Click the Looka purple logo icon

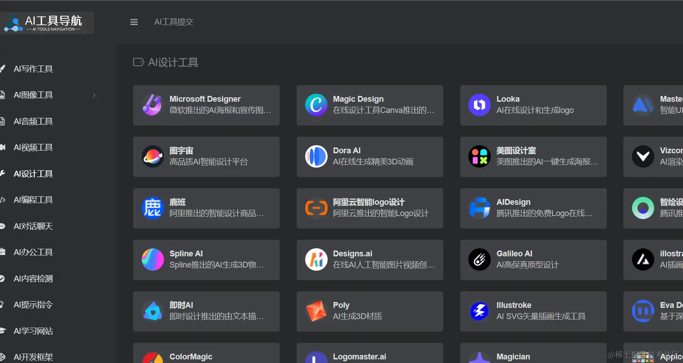coord(480,105)
